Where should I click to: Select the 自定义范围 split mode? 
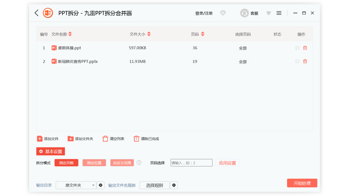coord(122,163)
